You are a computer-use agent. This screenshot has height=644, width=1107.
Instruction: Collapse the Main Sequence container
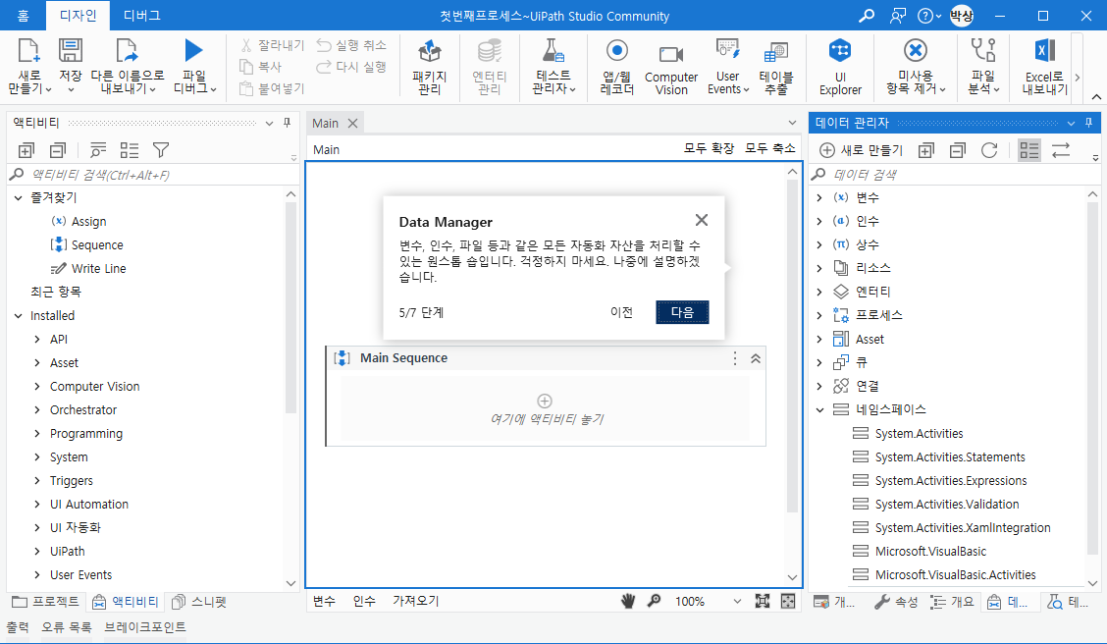[756, 358]
